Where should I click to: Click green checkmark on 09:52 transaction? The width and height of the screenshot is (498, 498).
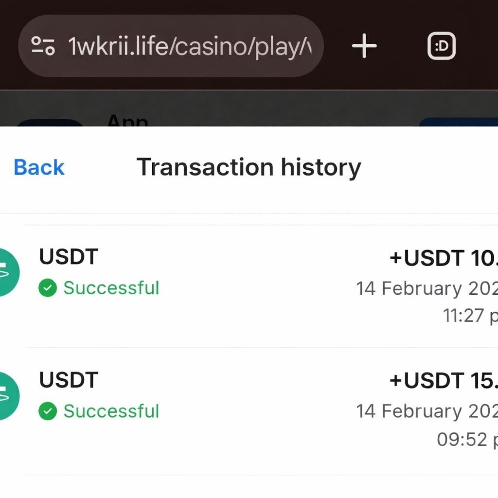coord(48,411)
